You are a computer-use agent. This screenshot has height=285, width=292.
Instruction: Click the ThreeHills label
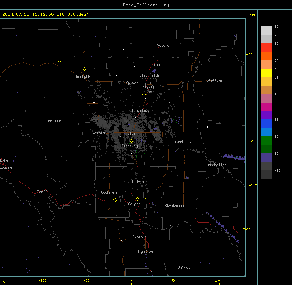pos(182,141)
